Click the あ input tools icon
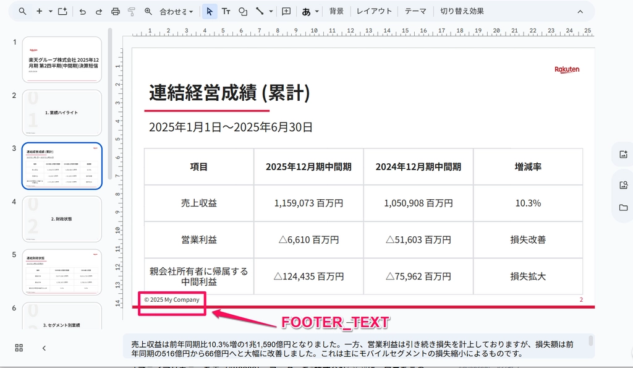The height and width of the screenshot is (368, 633). tap(306, 11)
